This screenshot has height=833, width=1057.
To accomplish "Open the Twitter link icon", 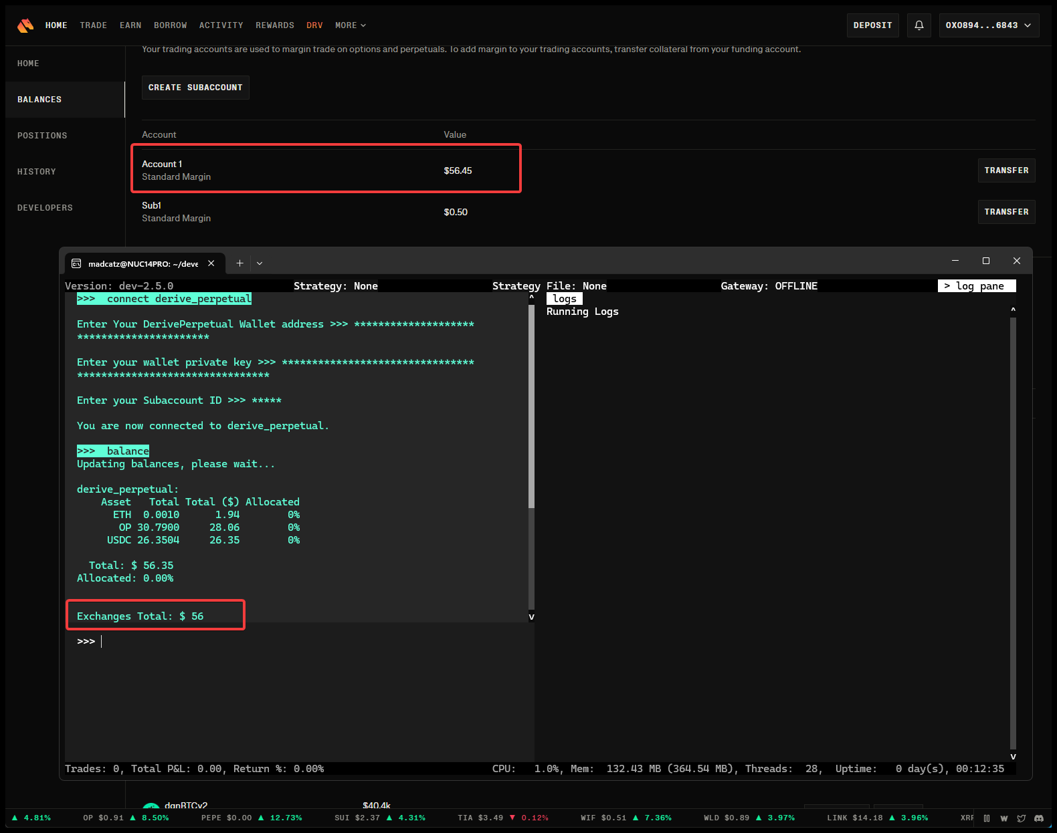I will (x=1022, y=818).
